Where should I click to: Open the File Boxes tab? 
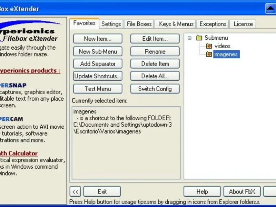click(139, 24)
